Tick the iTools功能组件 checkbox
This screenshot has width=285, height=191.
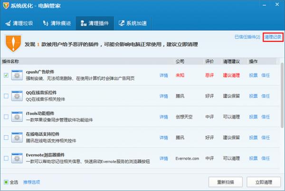click(6, 117)
